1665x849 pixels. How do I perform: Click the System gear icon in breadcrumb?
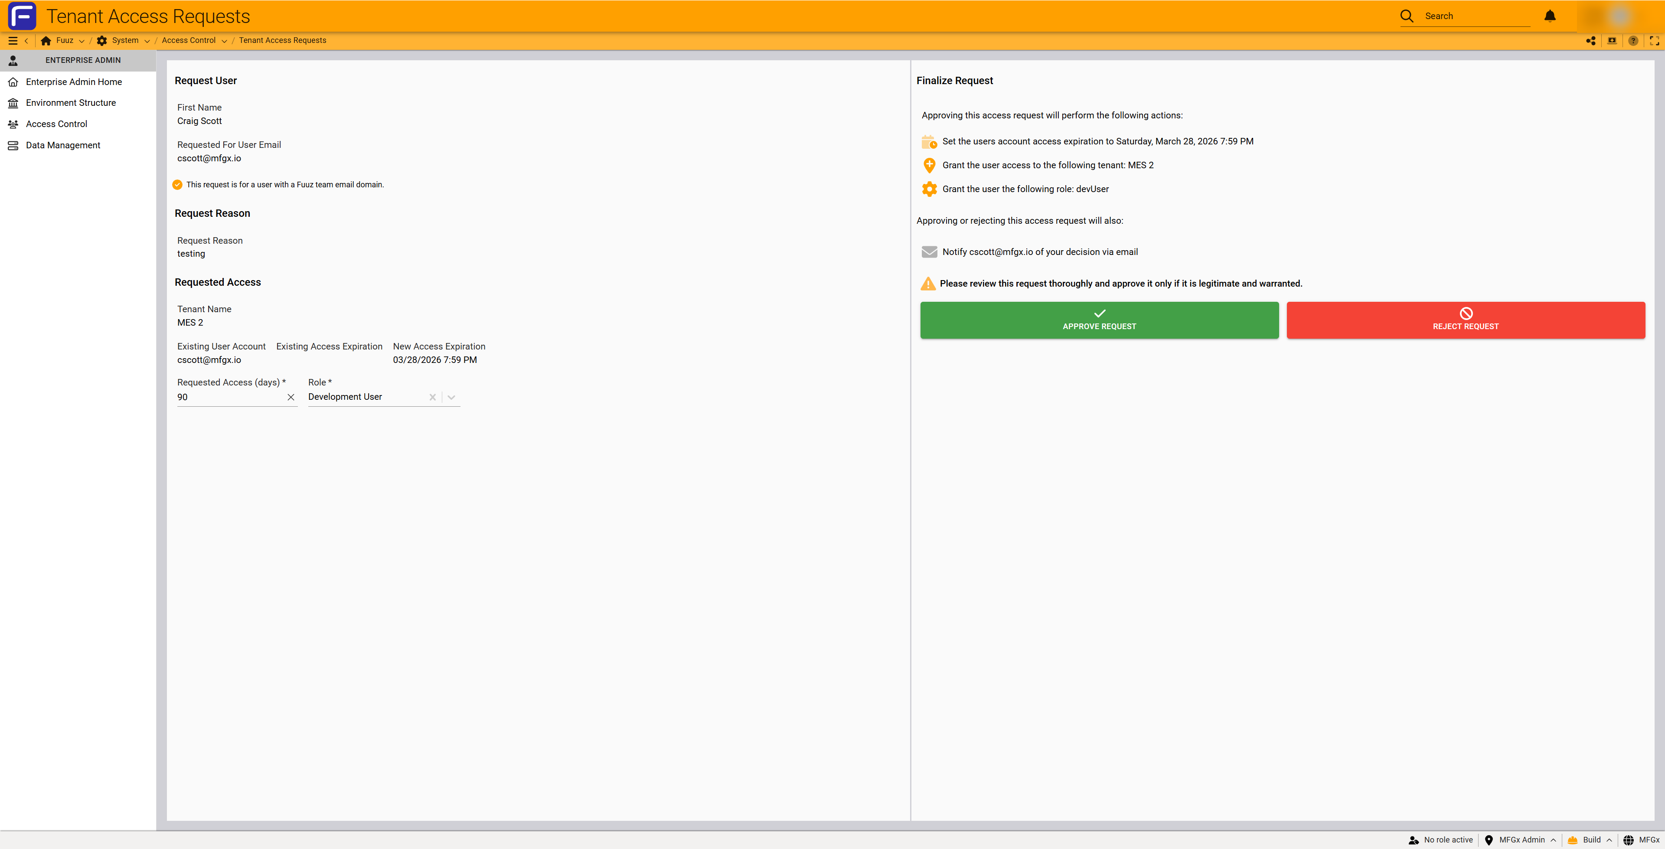pyautogui.click(x=102, y=41)
